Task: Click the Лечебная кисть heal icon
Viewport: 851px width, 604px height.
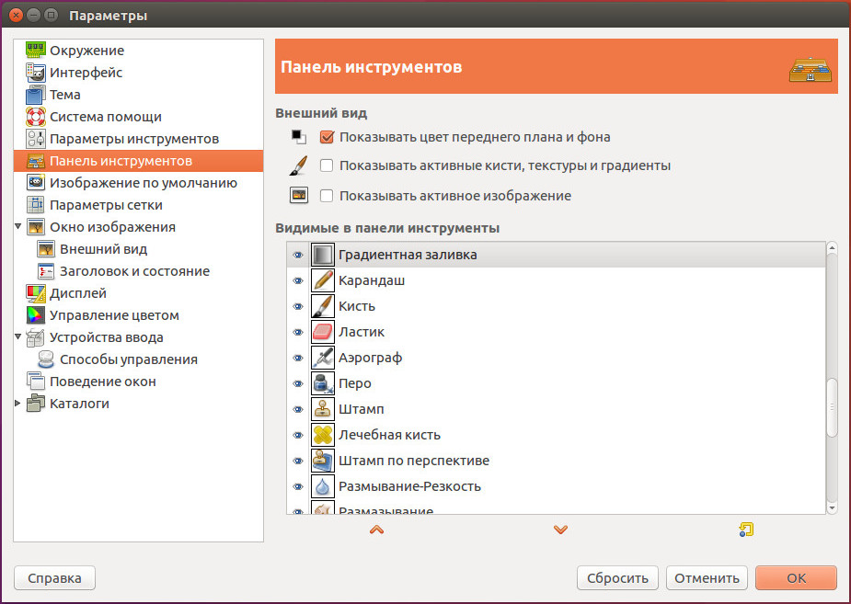Action: (322, 435)
